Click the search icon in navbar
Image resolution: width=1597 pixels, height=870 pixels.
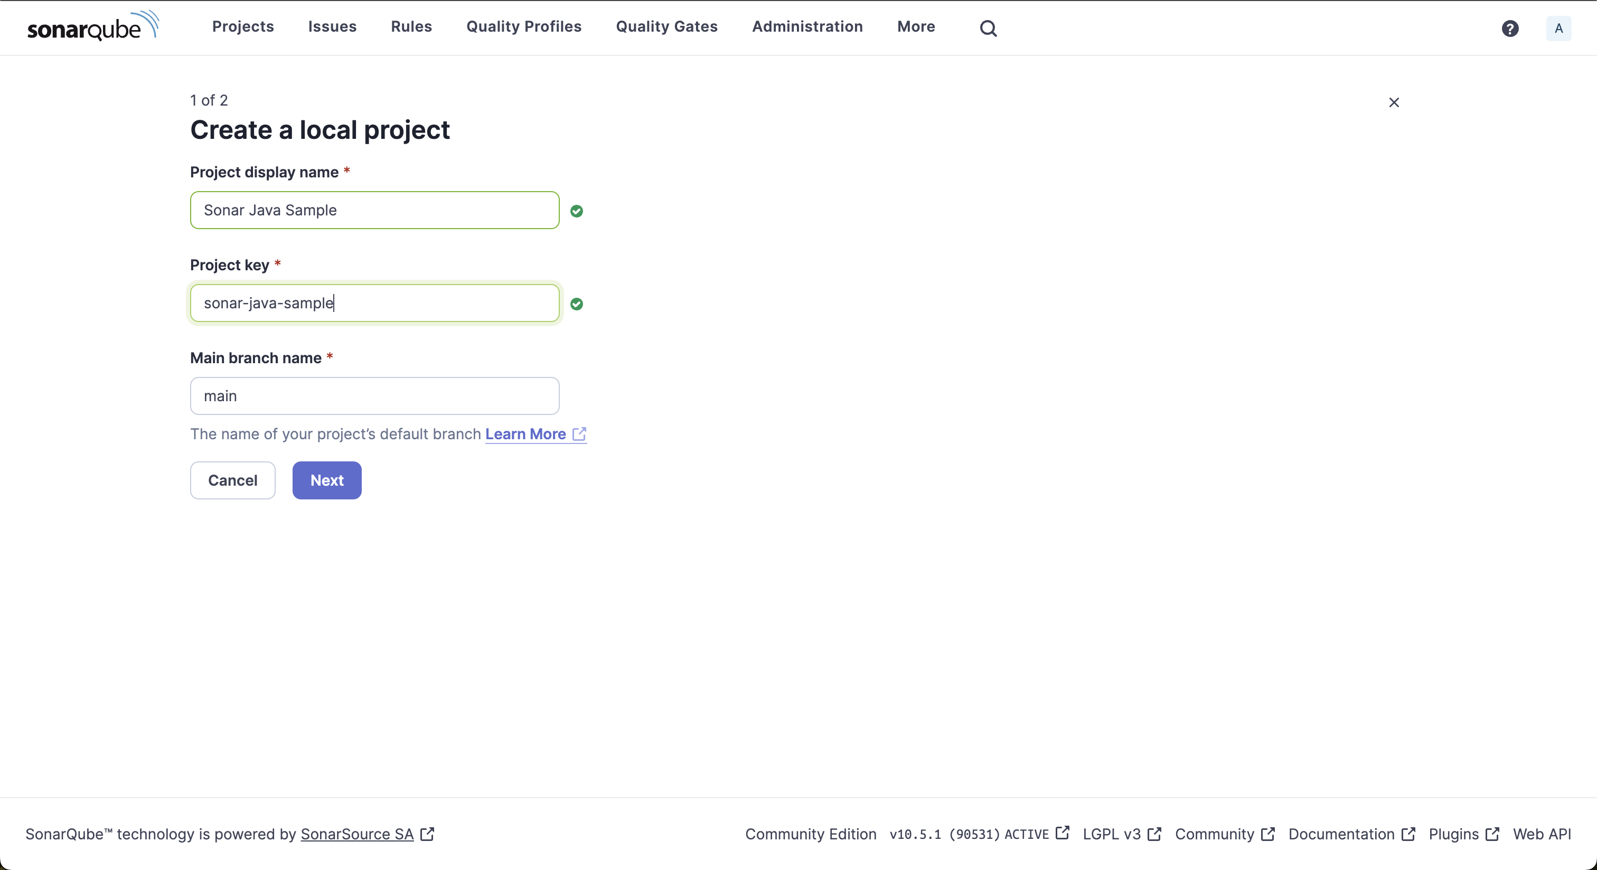989,27
